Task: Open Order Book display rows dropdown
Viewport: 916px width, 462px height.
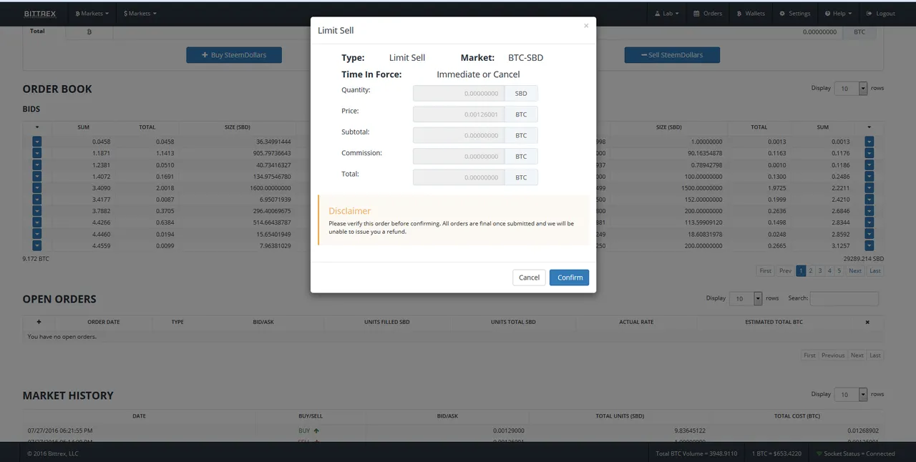Action: click(x=851, y=88)
